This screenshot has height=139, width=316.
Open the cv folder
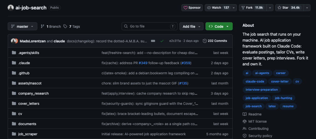click(20, 114)
